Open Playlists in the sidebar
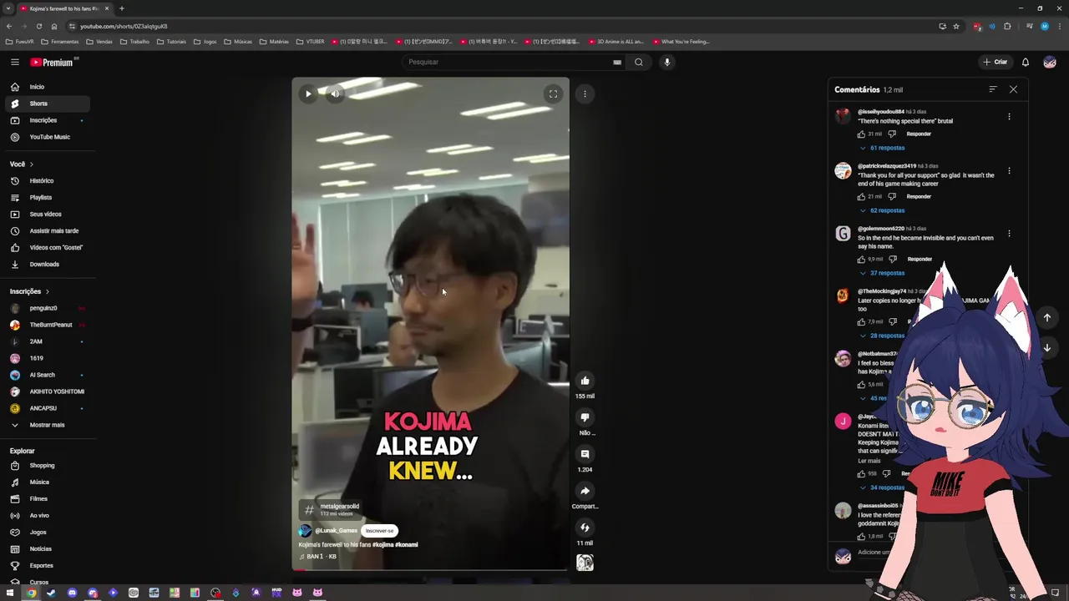 47,197
